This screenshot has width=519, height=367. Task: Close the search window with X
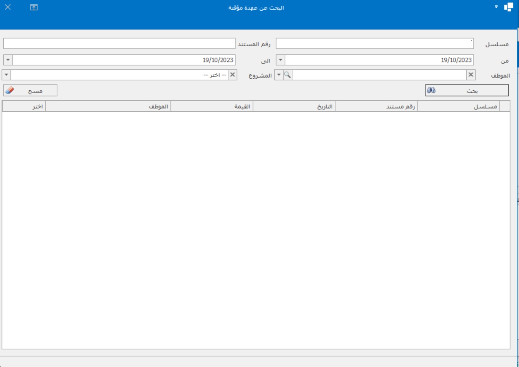click(8, 7)
